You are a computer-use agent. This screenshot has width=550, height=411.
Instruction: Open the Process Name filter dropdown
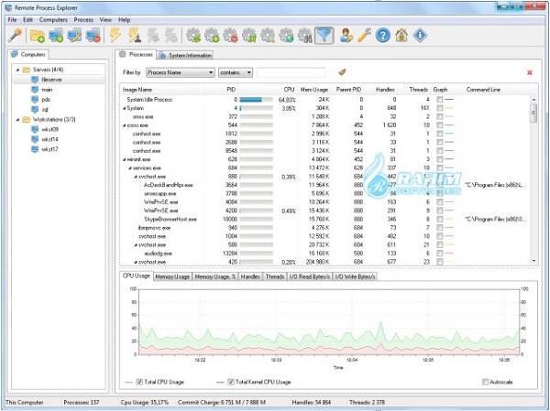coord(180,71)
